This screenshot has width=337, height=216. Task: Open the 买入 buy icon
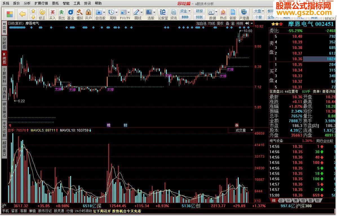pyautogui.click(x=52, y=12)
